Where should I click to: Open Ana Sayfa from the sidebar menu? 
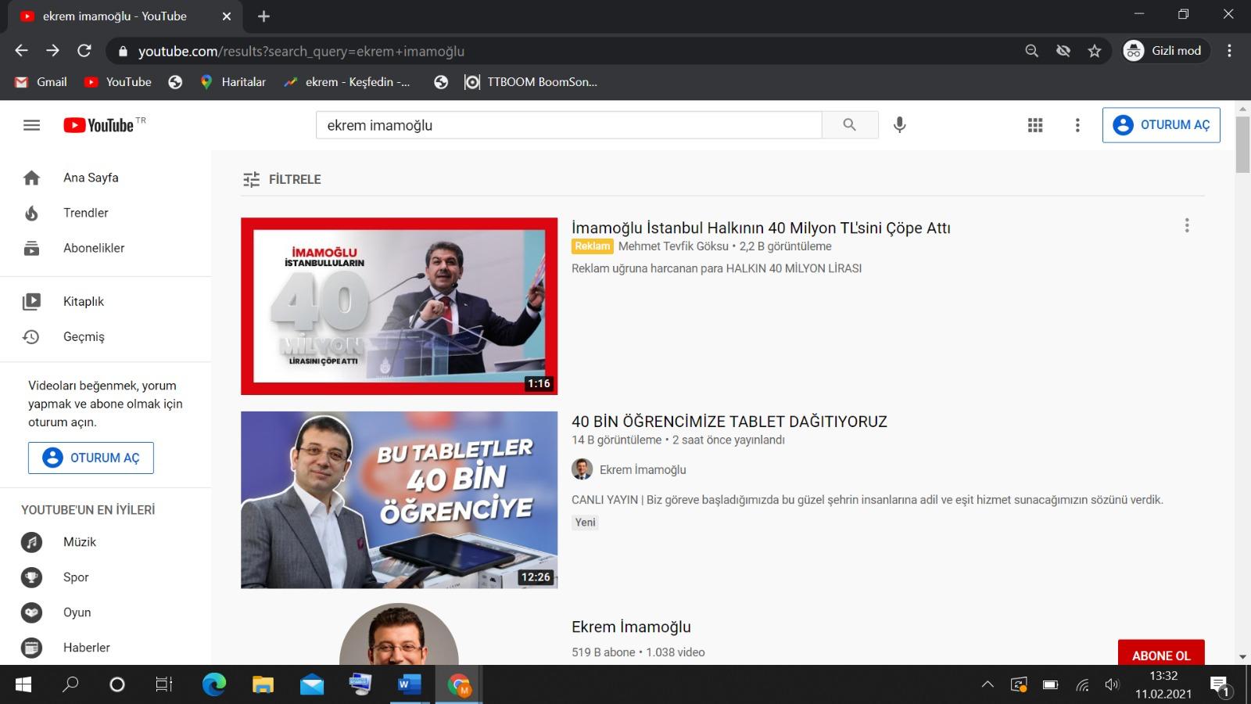(x=91, y=178)
